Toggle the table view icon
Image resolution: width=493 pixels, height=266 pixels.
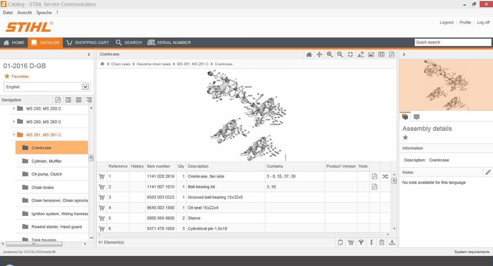tap(381, 54)
